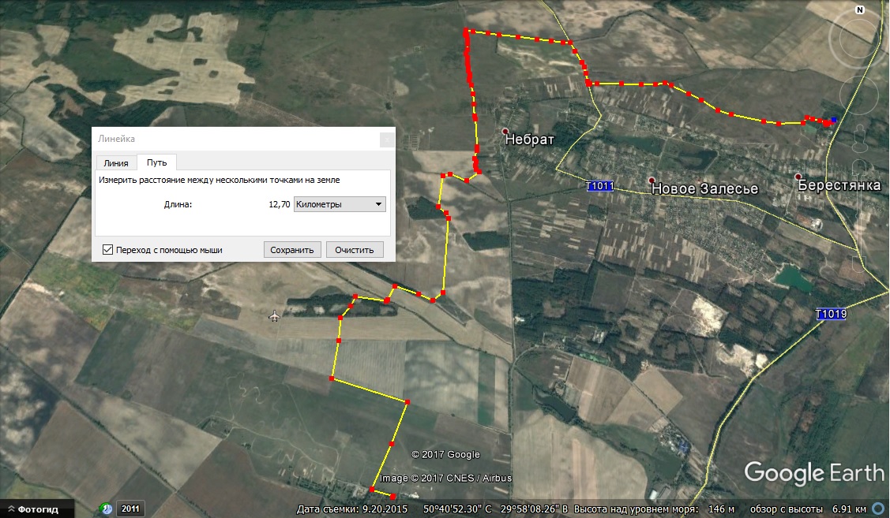Click the N north-up compass marker
Image resolution: width=890 pixels, height=518 pixels.
pos(860,9)
